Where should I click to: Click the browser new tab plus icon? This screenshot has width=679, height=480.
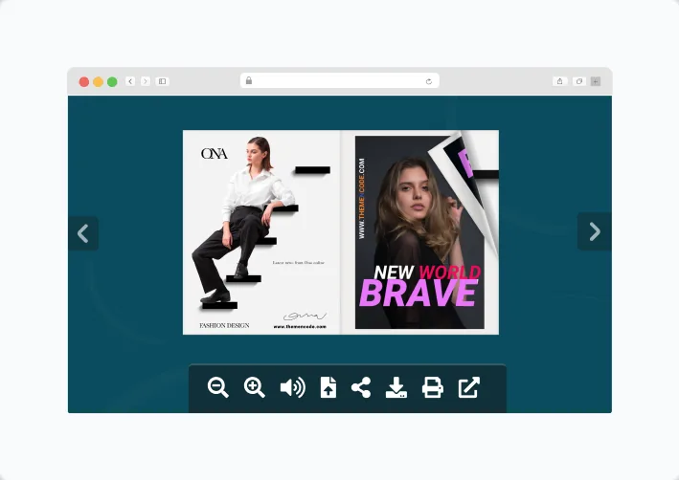tap(596, 81)
